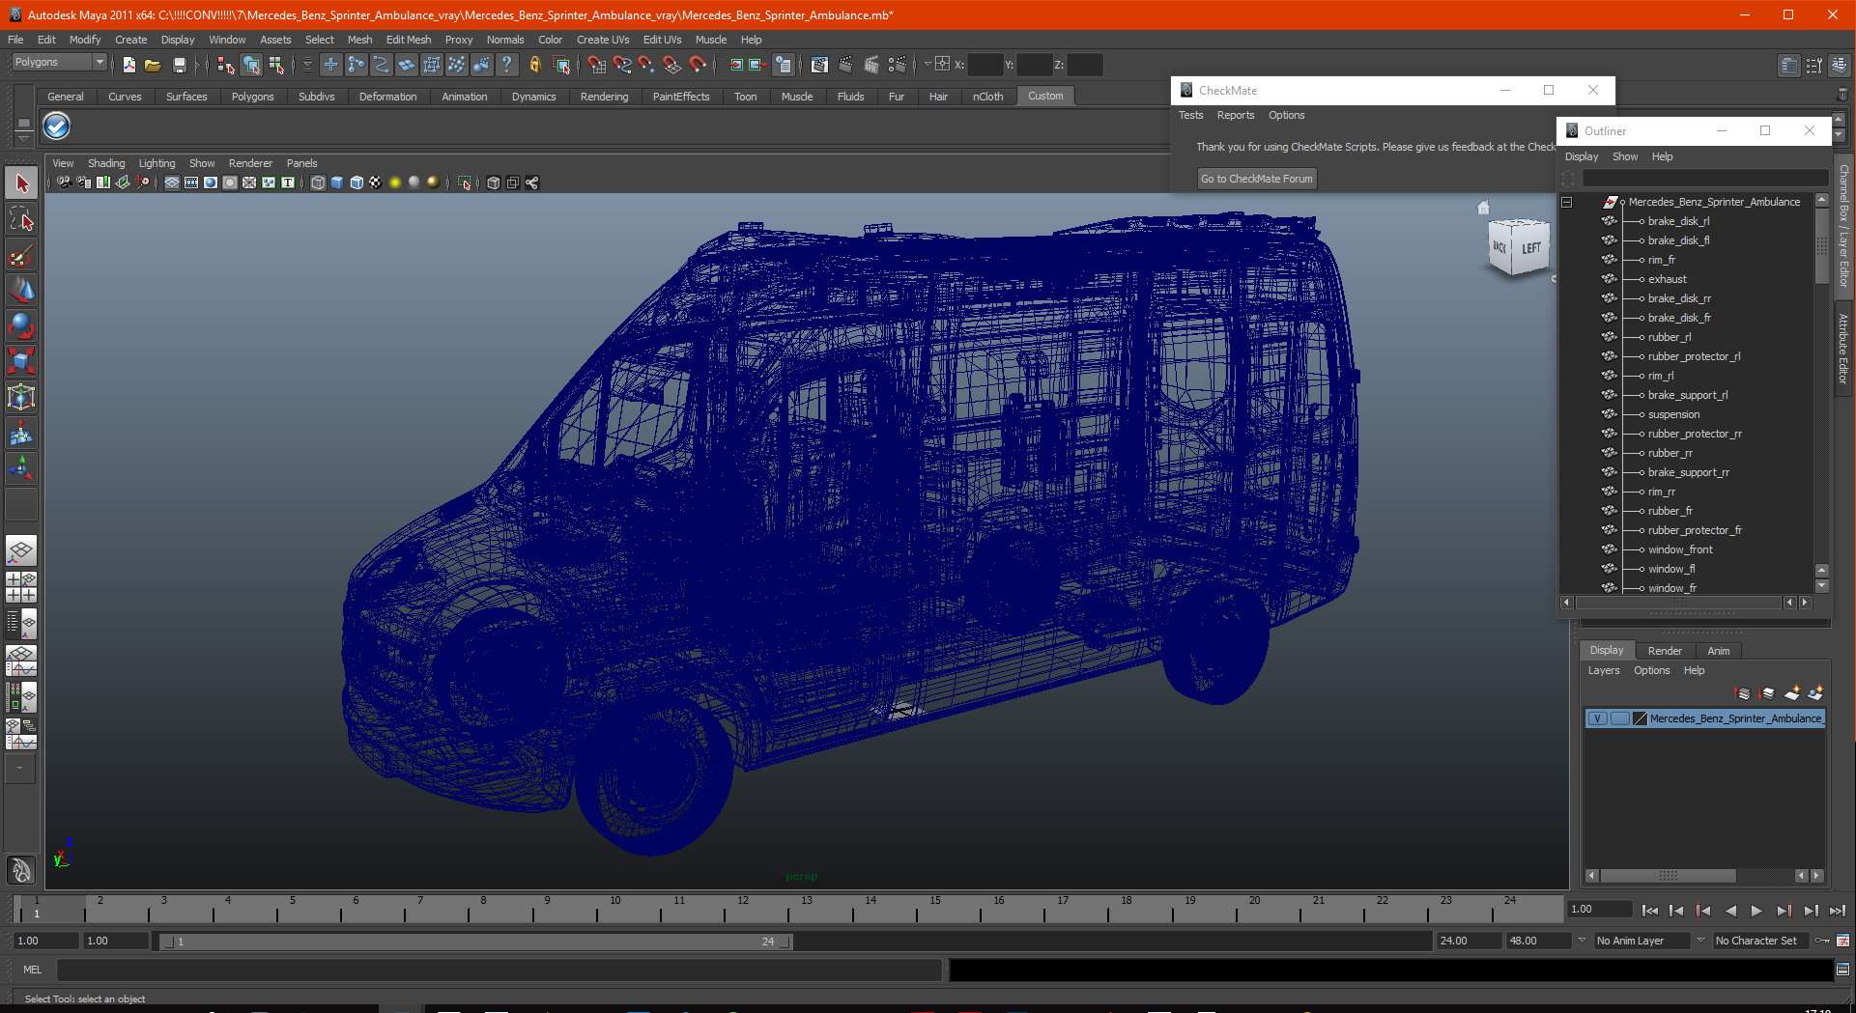Image resolution: width=1856 pixels, height=1013 pixels.
Task: Click the snap to grids magnet icon
Action: pyautogui.click(x=596, y=65)
